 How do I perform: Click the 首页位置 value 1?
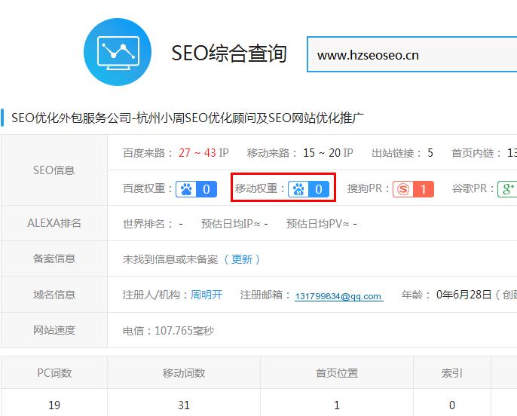[x=337, y=405]
